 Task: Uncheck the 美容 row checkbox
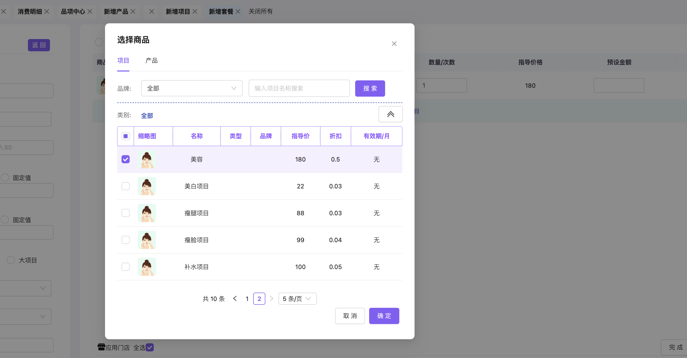click(125, 159)
